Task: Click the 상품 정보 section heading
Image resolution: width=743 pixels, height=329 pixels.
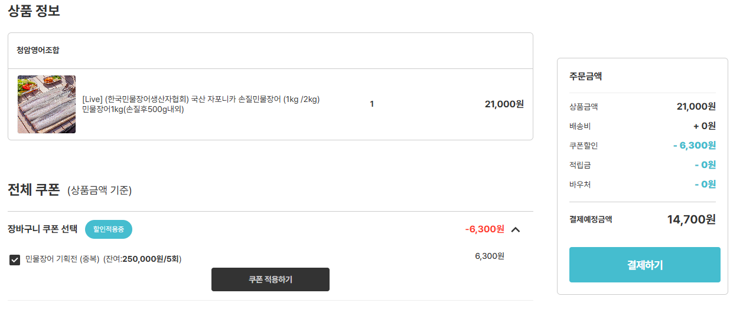Action: [34, 11]
